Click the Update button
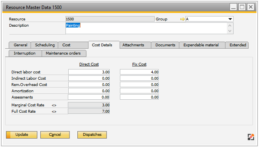 pos(22,135)
